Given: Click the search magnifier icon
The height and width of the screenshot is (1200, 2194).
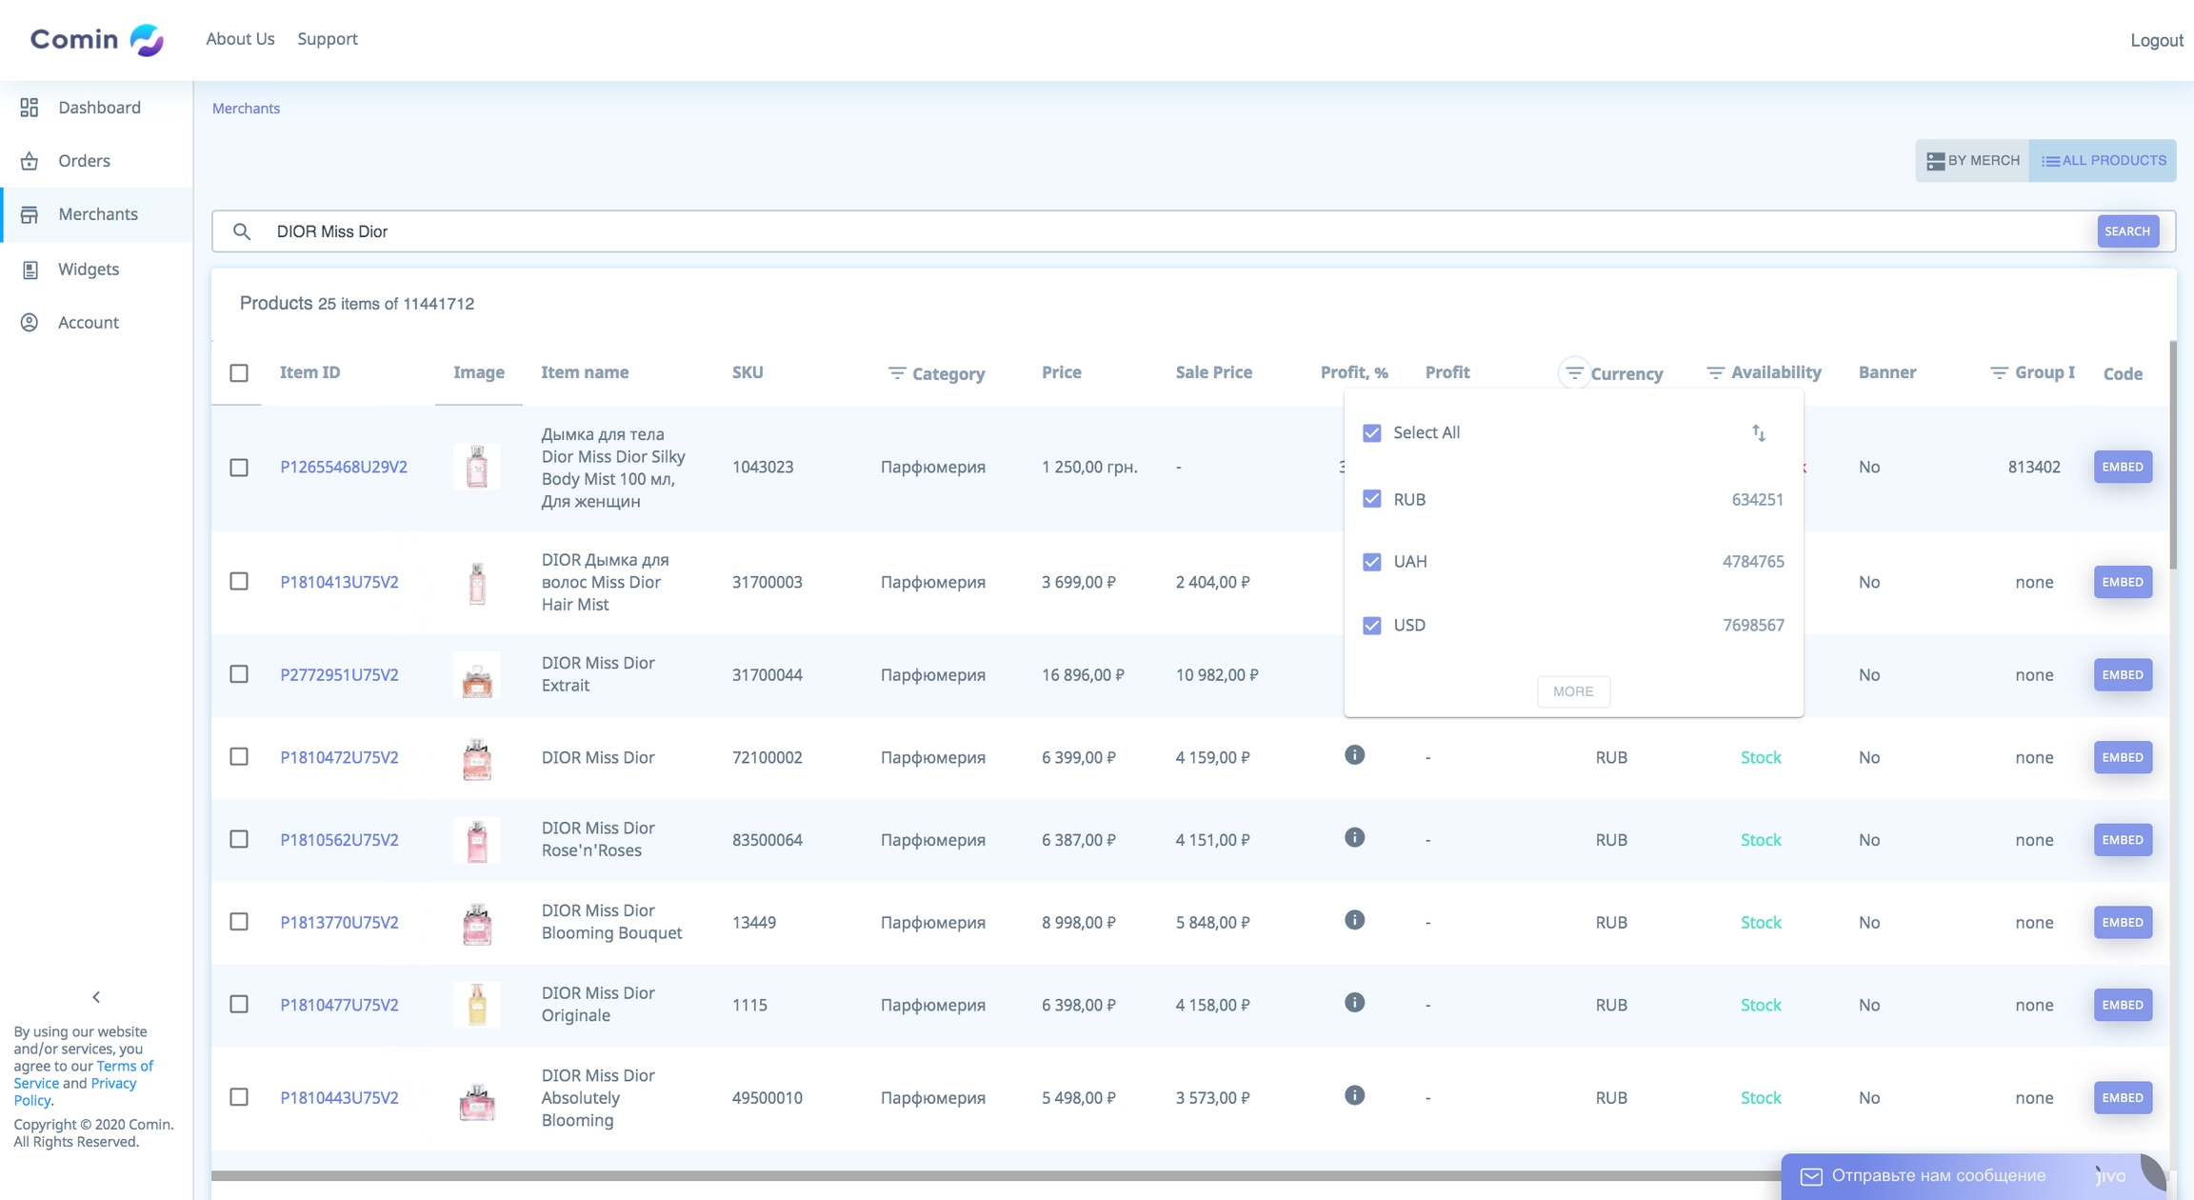Looking at the screenshot, I should tap(242, 231).
